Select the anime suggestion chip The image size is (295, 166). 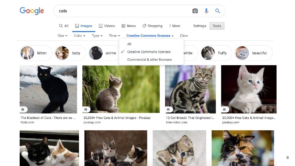[104, 53]
